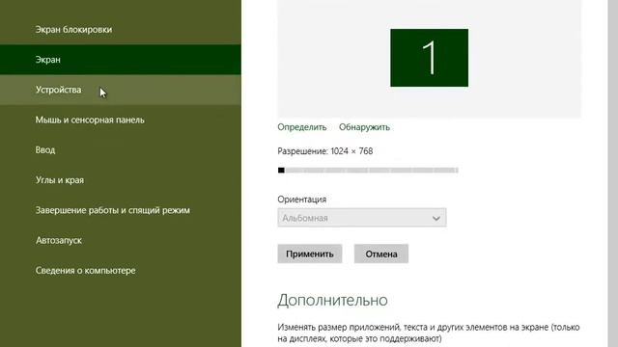The image size is (618, 347).
Task: Click the vertical scrollbar on the right
Action: click(613, 173)
